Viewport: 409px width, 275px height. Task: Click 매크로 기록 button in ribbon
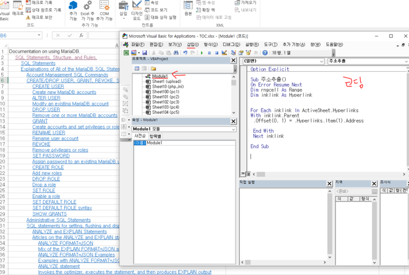pos(39,3)
